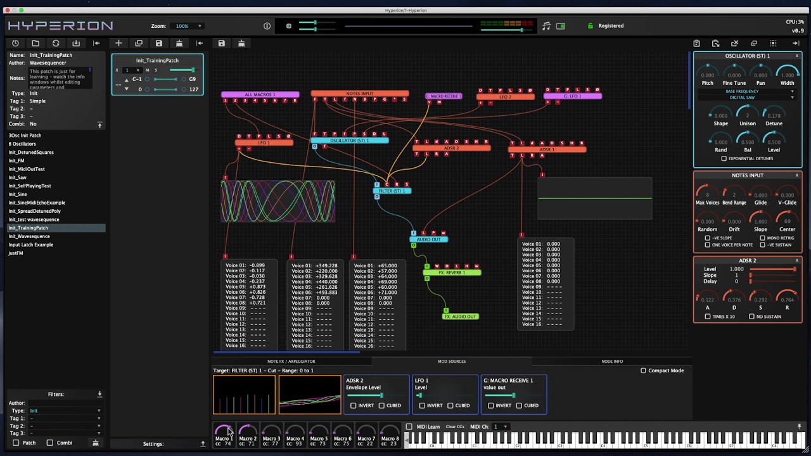Select the AUDIO OUT node in the graph
811x456 pixels.
(x=429, y=239)
